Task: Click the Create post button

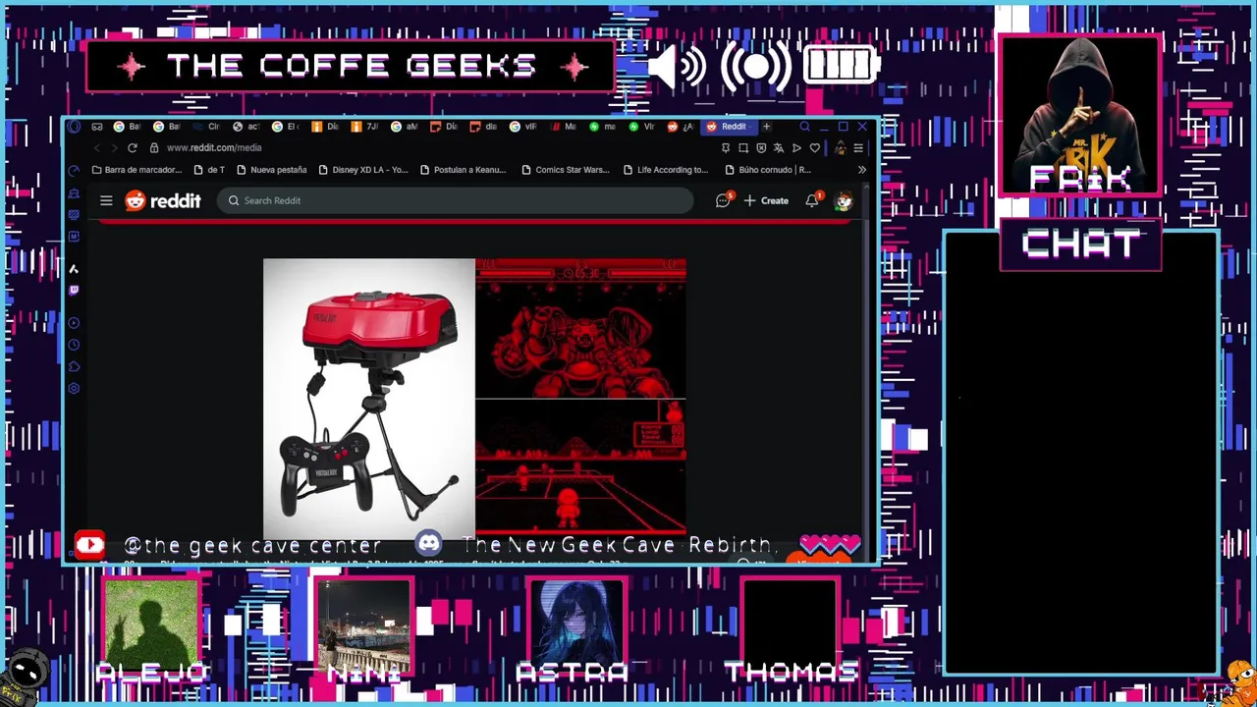Action: tap(766, 200)
